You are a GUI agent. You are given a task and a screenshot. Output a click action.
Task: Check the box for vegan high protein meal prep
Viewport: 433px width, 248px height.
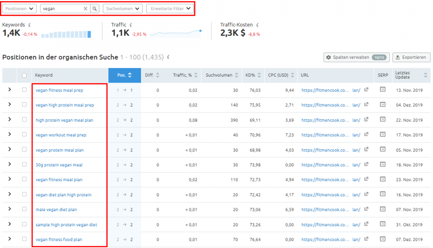pos(24,105)
